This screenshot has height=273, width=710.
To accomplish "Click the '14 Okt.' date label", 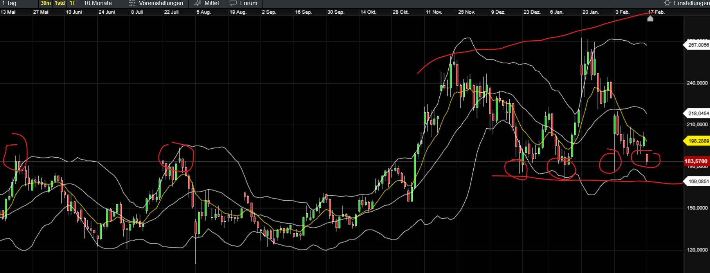I will click(368, 12).
